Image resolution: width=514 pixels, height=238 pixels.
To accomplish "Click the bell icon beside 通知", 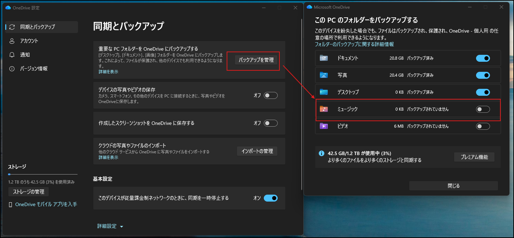I will (12, 55).
